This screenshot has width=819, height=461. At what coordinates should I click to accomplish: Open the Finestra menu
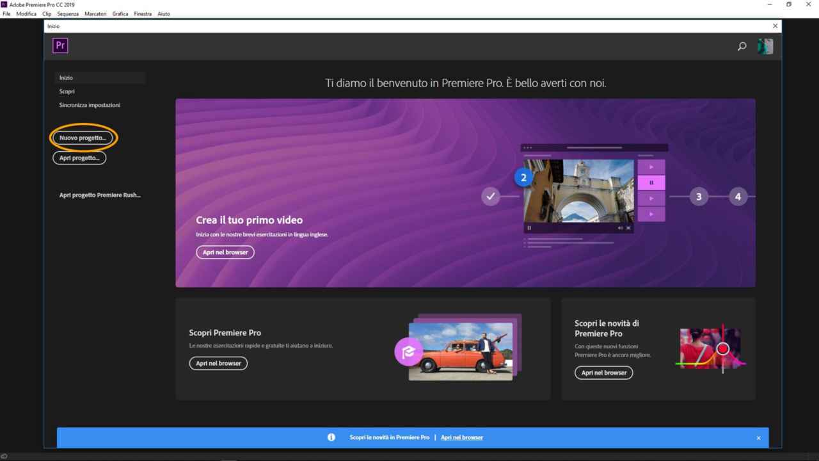point(143,13)
